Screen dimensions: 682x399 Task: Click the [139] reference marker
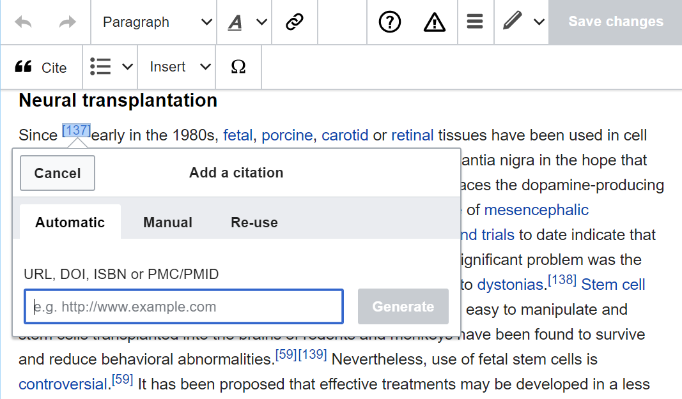[313, 354]
